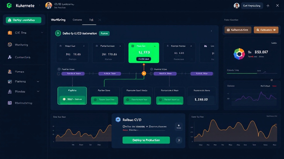This screenshot has width=284, height=159.
Task: Click the Deploy to Production button
Action: click(146, 140)
